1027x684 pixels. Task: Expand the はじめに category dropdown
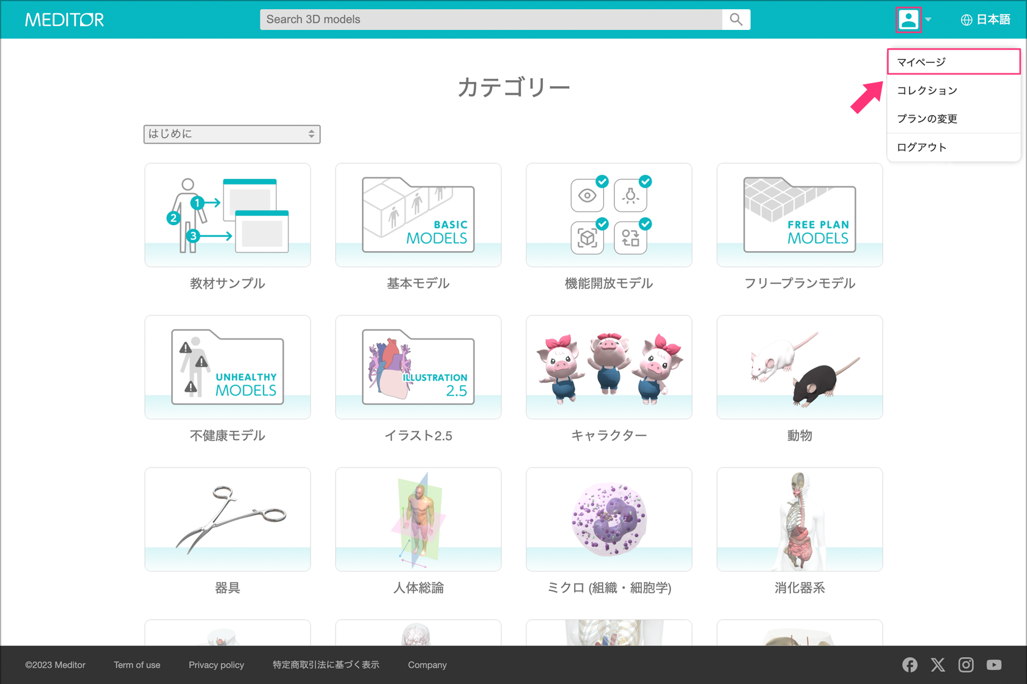tap(232, 134)
